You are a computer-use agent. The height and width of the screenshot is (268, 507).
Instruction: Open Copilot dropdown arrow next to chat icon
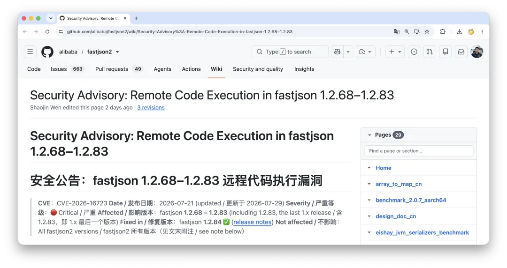(x=348, y=52)
